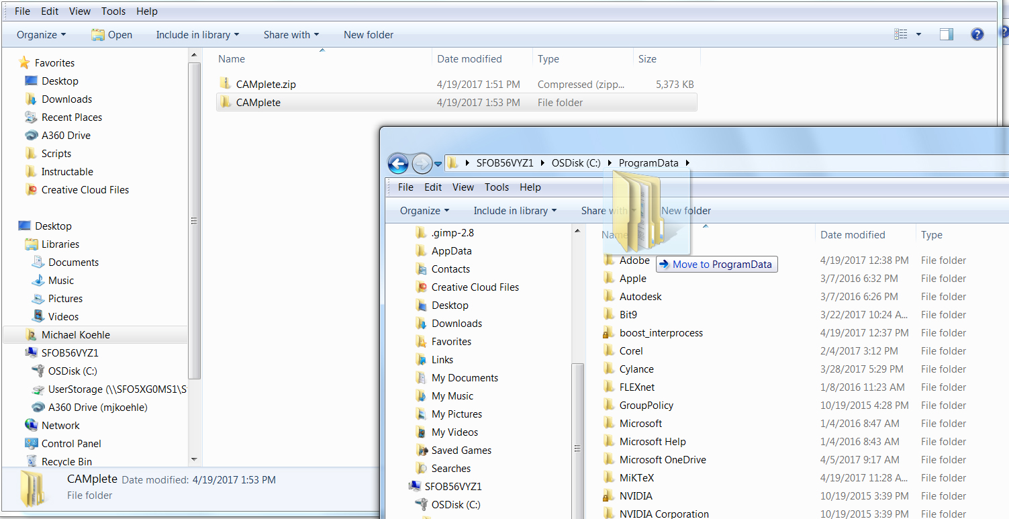
Task: Click the OSDisk (C:) breadcrumb in the address bar
Action: click(x=576, y=162)
